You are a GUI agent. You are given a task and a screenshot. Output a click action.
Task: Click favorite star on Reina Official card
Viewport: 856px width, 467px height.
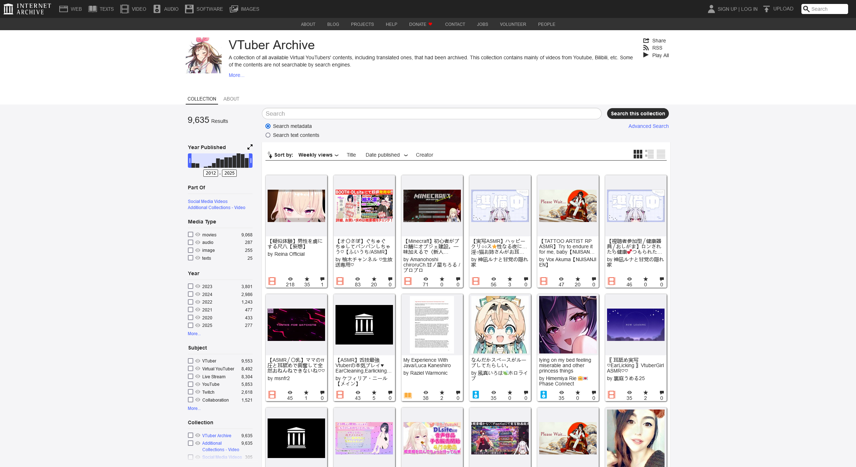[307, 279]
